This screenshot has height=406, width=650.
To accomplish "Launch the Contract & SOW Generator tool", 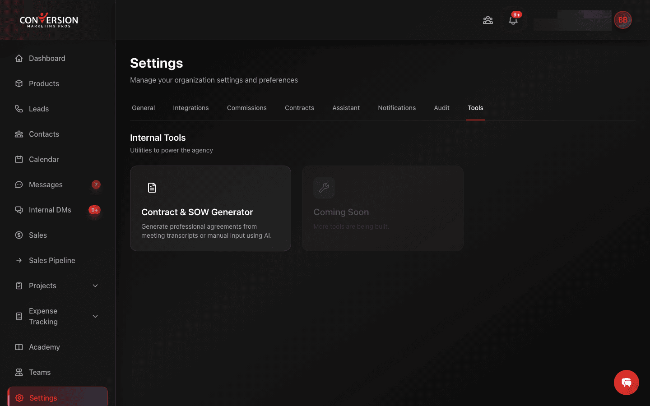I will pos(210,208).
